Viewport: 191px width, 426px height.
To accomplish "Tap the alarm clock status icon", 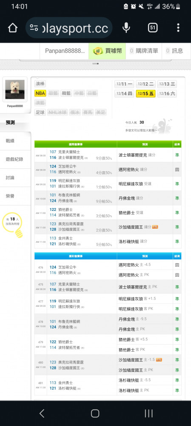I will tap(134, 6).
